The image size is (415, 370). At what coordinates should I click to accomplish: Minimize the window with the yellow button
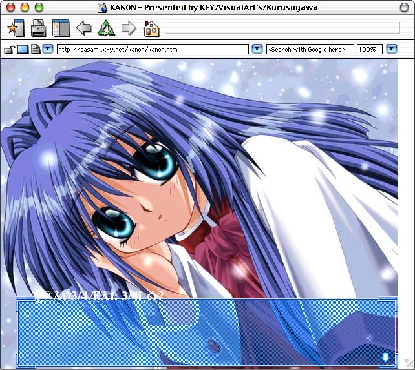(x=25, y=7)
